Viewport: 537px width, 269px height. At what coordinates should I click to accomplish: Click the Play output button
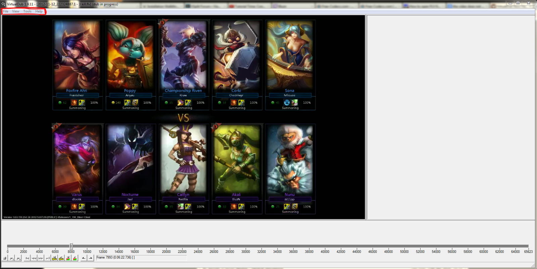pyautogui.click(x=18, y=258)
